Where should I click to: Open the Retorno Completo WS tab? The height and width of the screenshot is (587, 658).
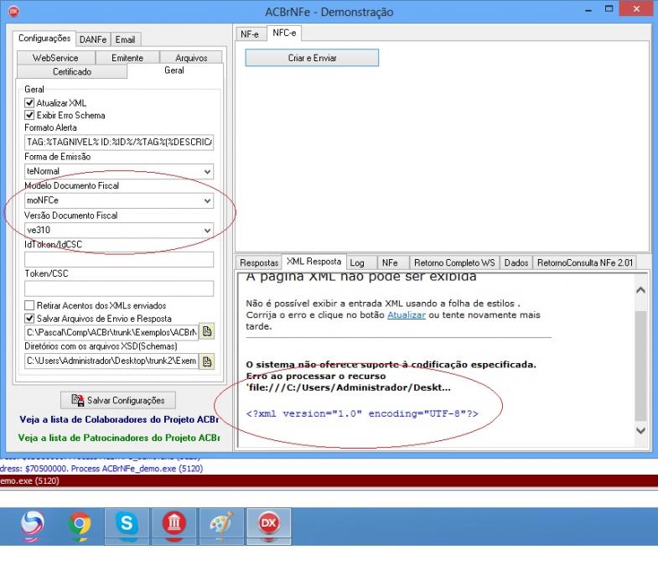point(454,262)
